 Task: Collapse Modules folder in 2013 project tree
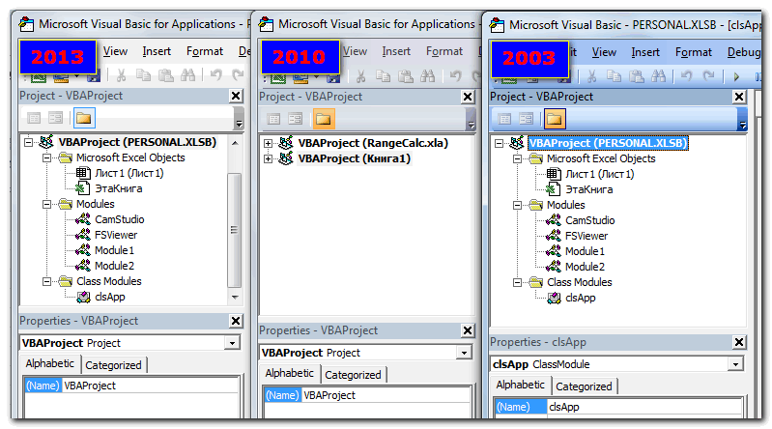(46, 205)
